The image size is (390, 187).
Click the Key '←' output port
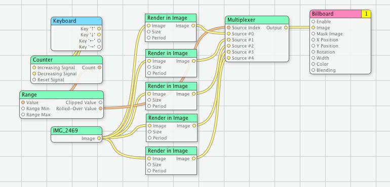pyautogui.click(x=99, y=41)
